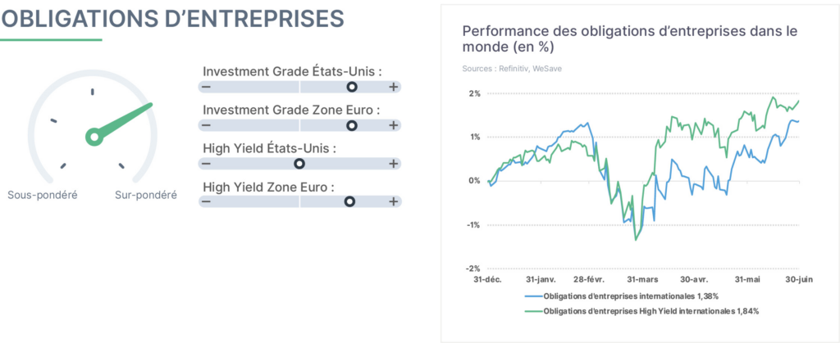Click minus icon on Investment Grade États-Unis slider
This screenshot has width=840, height=343.
click(x=206, y=87)
